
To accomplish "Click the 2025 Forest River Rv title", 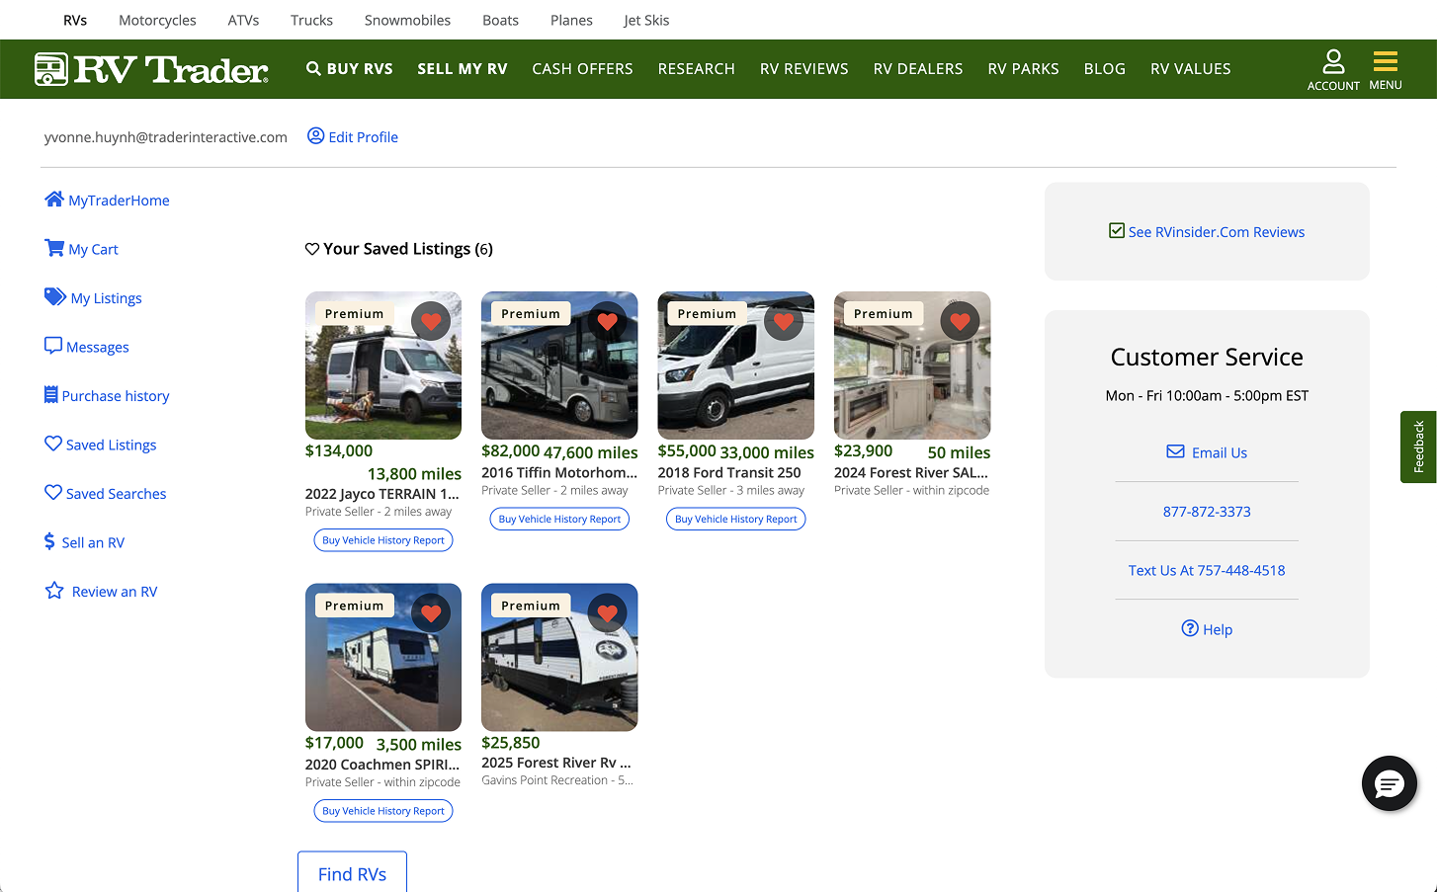I will click(556, 763).
